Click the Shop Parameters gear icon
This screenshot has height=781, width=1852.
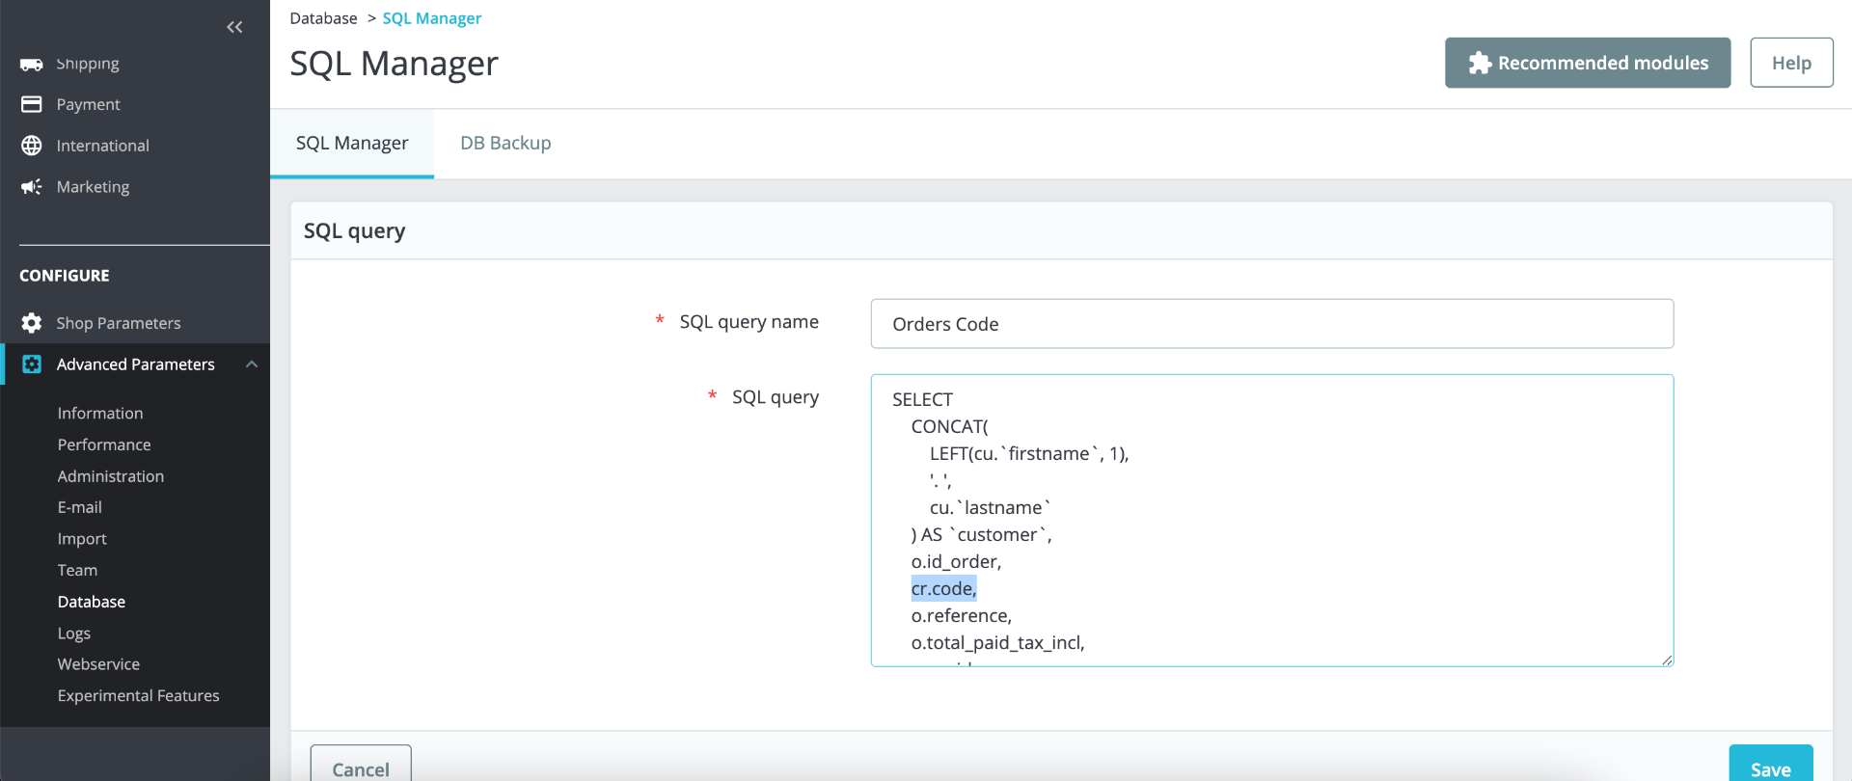point(32,323)
